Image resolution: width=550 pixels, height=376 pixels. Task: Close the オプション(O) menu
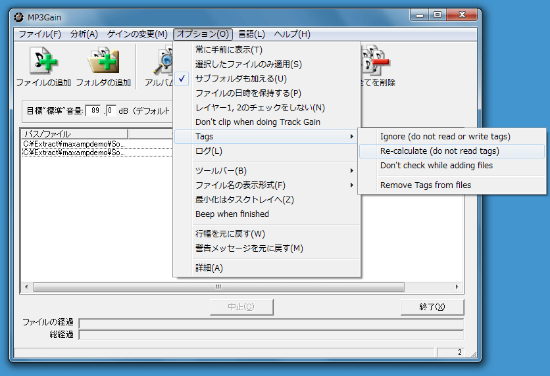(x=203, y=34)
